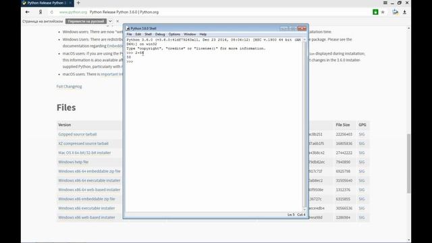The height and width of the screenshot is (243, 432).
Task: Open Windows x86 executable installer link
Action: pos(86,208)
